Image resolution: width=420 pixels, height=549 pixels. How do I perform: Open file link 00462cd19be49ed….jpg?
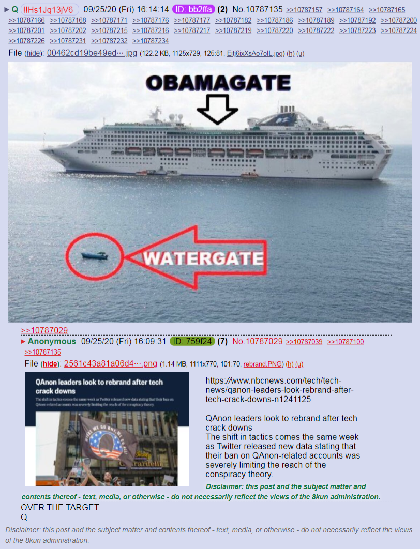[x=92, y=53]
